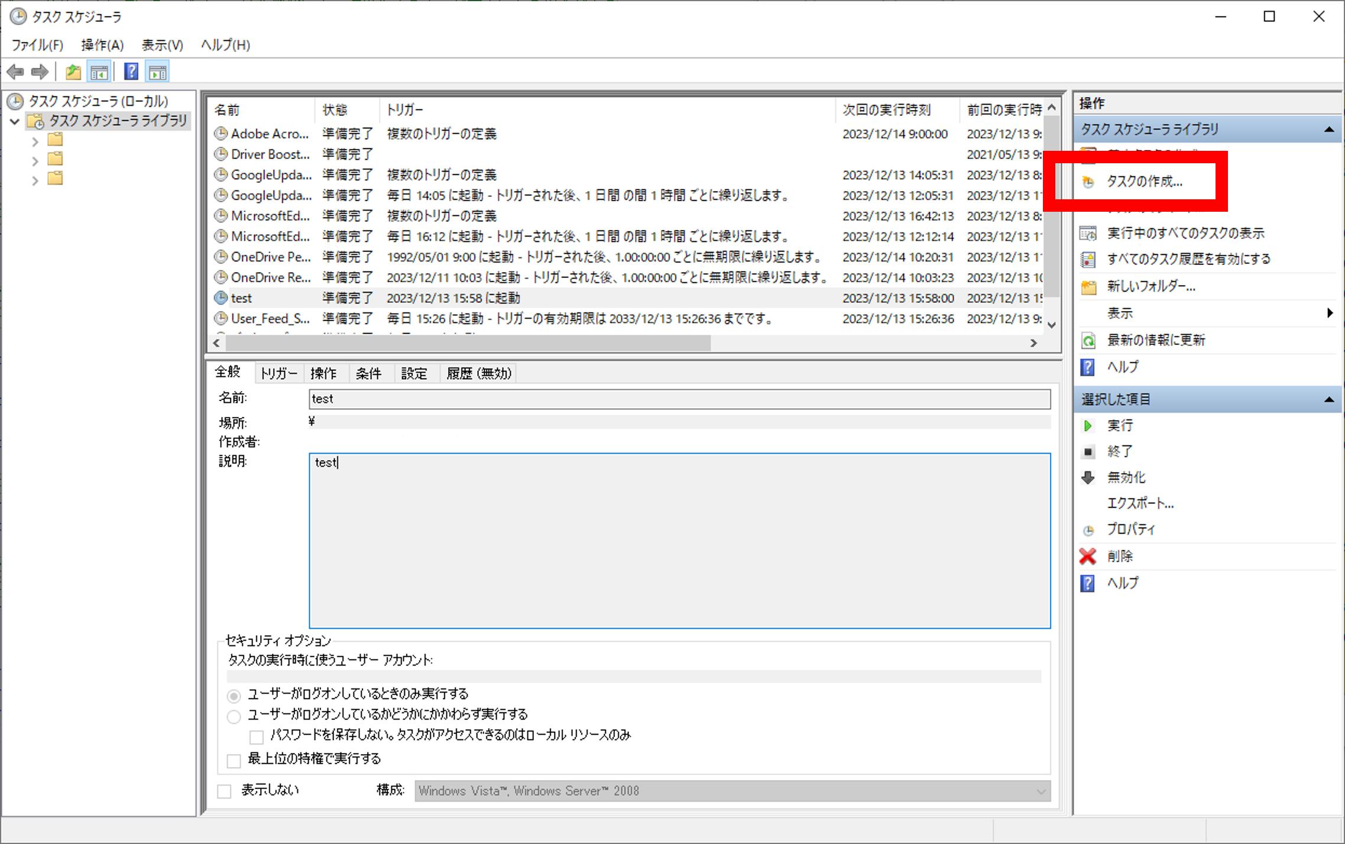Click the blue help question-mark toolbar icon
Image resolution: width=1345 pixels, height=844 pixels.
(x=131, y=72)
